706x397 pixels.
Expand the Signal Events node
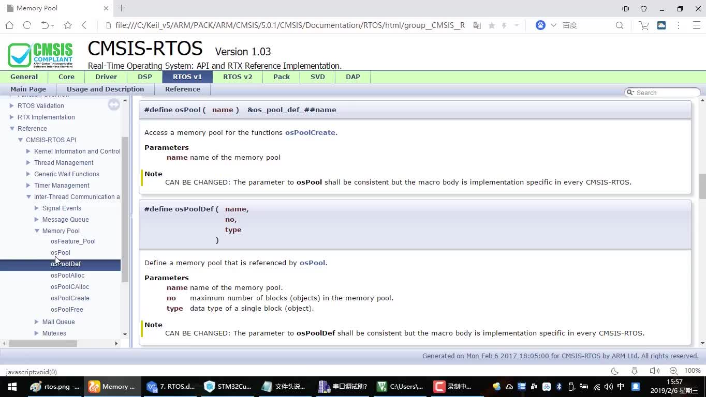(x=37, y=208)
